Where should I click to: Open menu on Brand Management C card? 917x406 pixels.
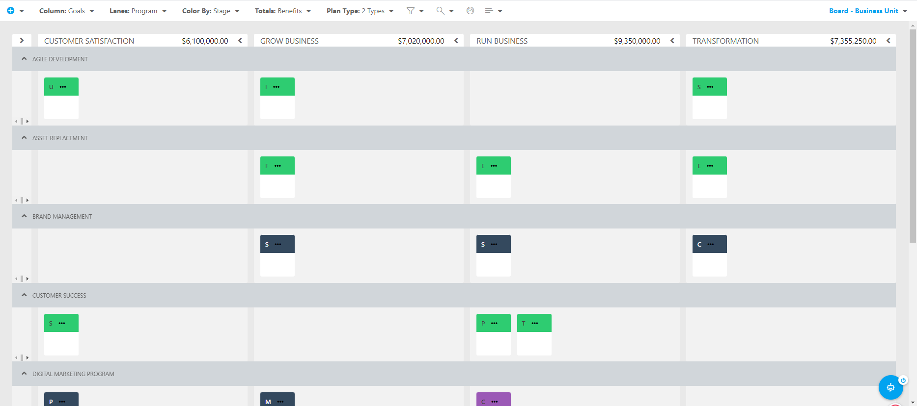click(711, 244)
